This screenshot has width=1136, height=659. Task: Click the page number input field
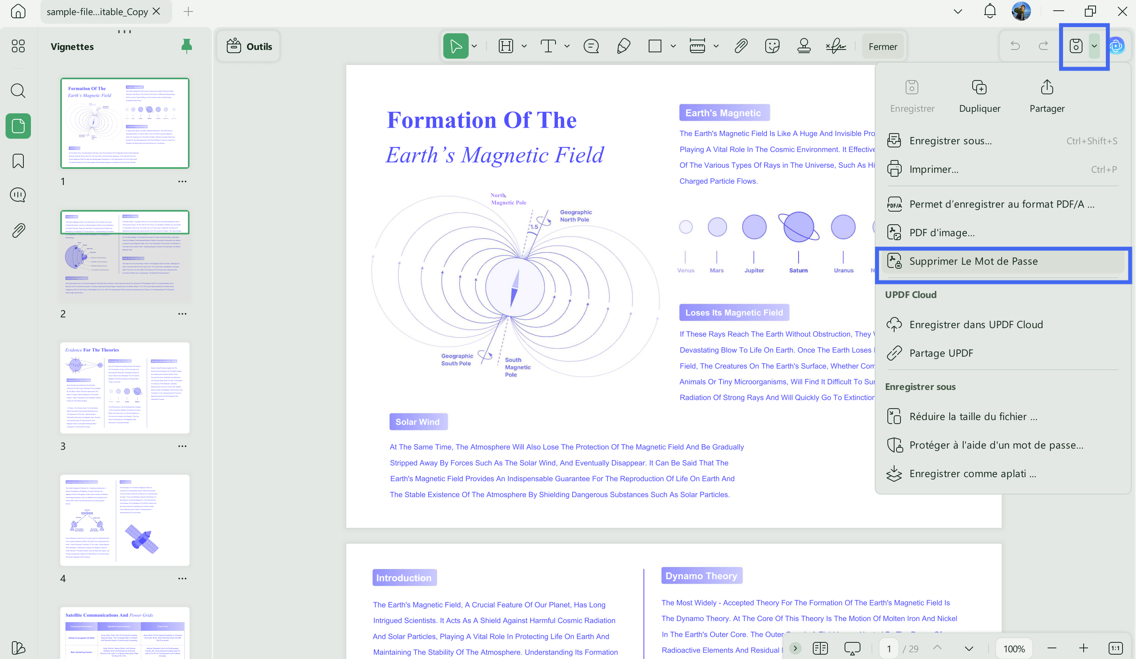tap(889, 649)
